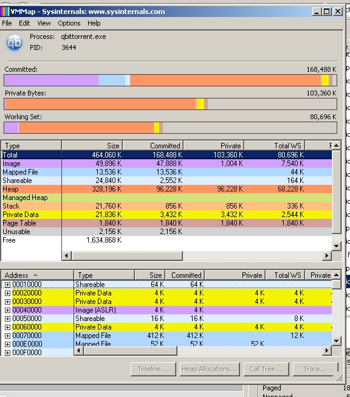350x397 pixels.
Task: Select the Free summary row
Action: (x=166, y=240)
